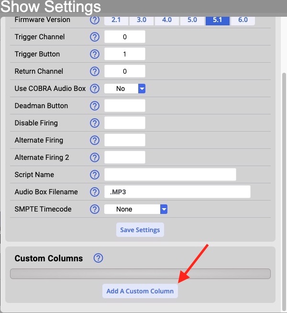This screenshot has height=313, width=287.
Task: Click the vertical scrollbar on the right
Action: [284, 191]
